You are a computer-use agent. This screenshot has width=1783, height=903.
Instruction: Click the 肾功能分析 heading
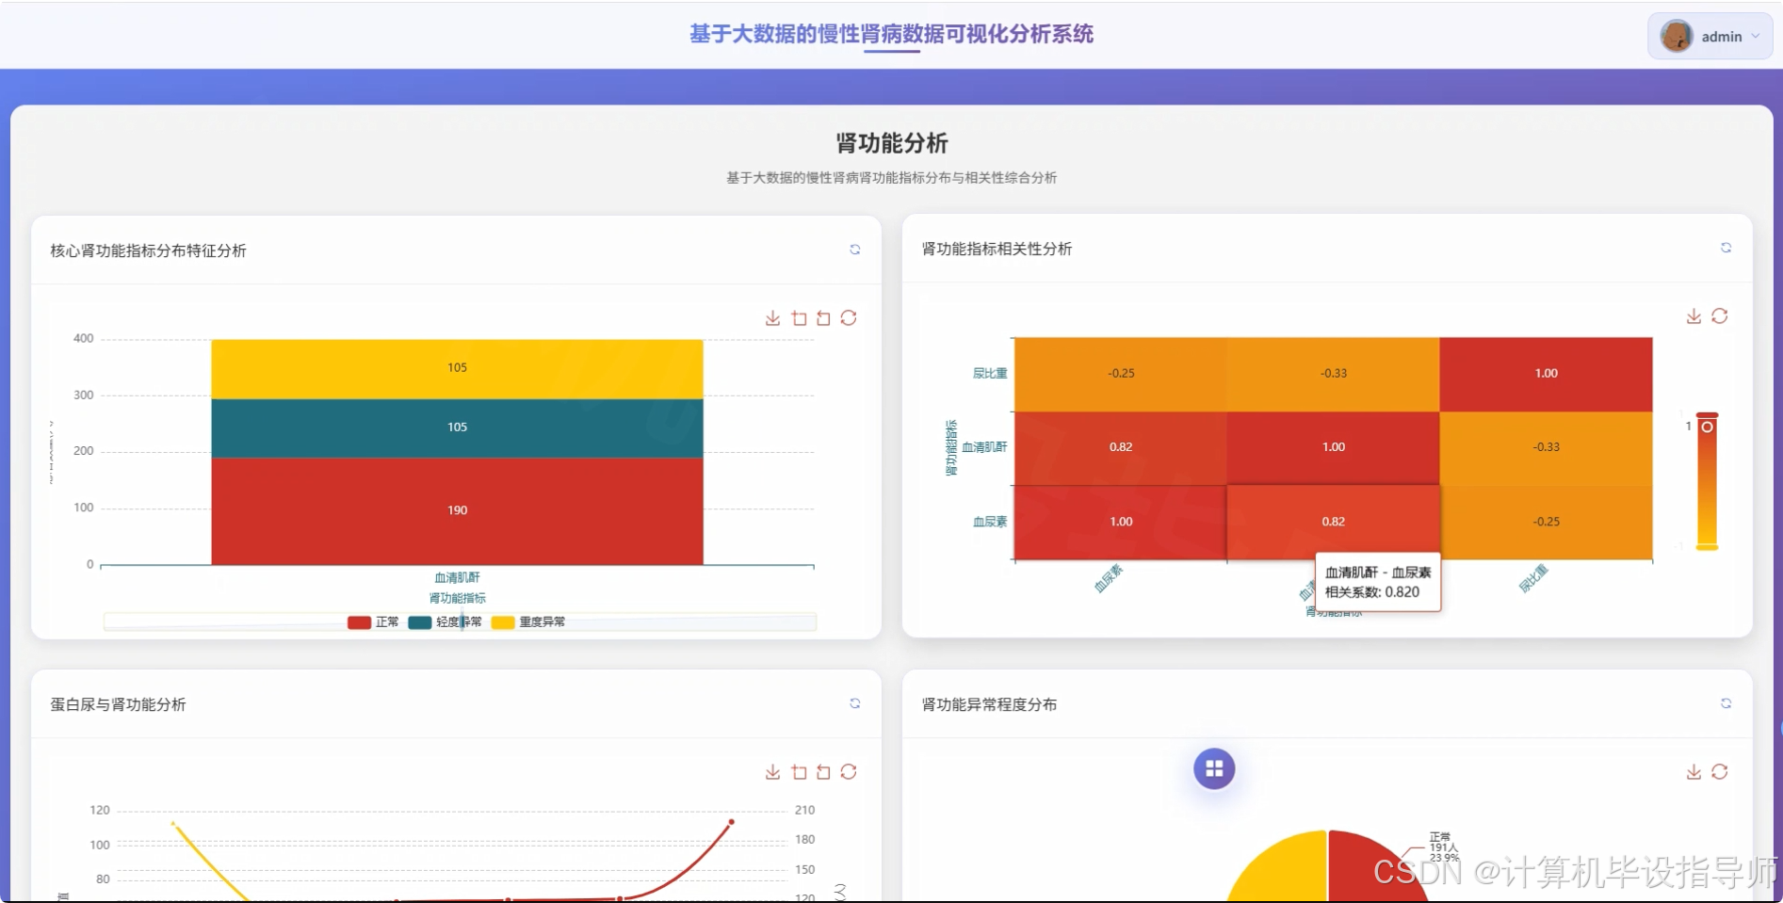[891, 143]
